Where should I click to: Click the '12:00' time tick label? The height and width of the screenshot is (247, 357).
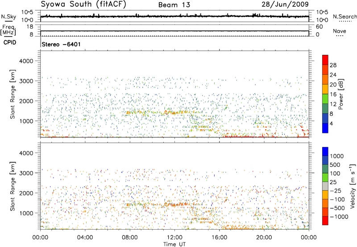[174, 238]
